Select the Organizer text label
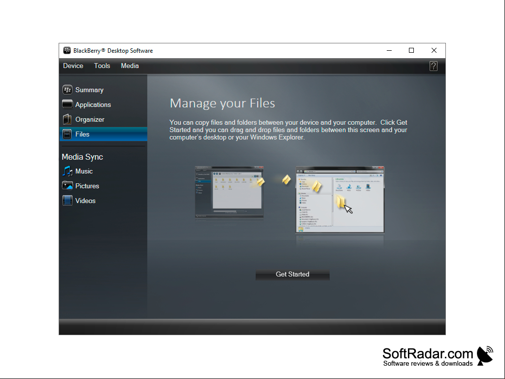 [90, 120]
